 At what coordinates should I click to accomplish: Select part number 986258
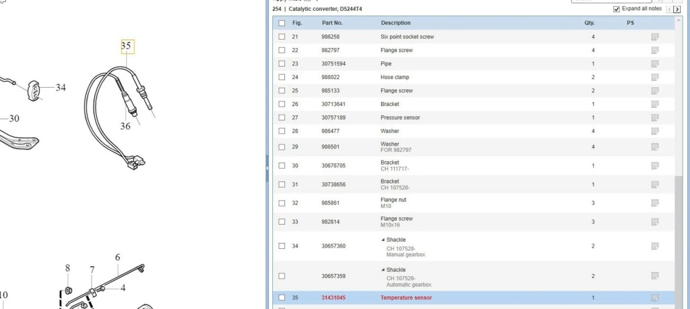[x=330, y=37]
